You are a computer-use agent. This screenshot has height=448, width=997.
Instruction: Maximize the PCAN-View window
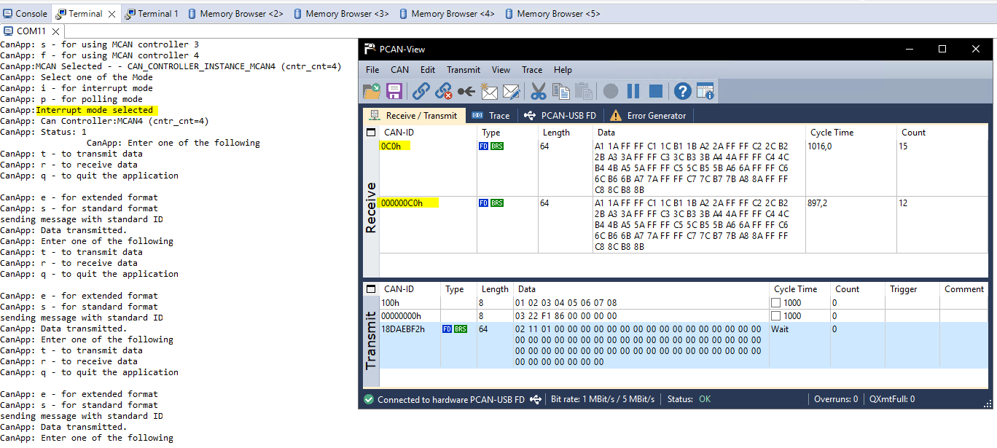[942, 49]
